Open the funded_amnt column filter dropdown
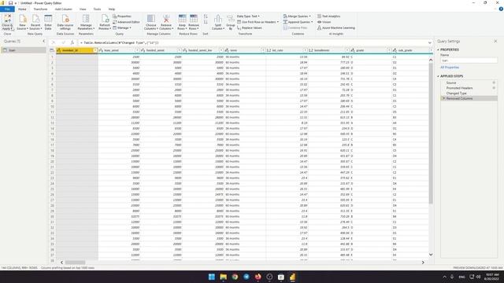This screenshot has height=283, width=504. tap(179, 50)
